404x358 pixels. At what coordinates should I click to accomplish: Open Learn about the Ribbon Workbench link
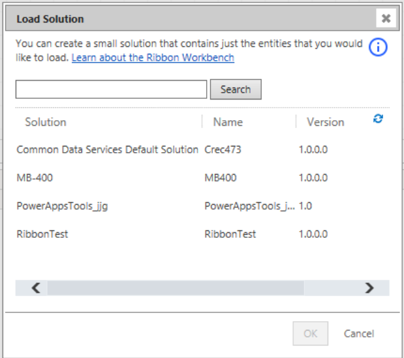click(x=153, y=58)
